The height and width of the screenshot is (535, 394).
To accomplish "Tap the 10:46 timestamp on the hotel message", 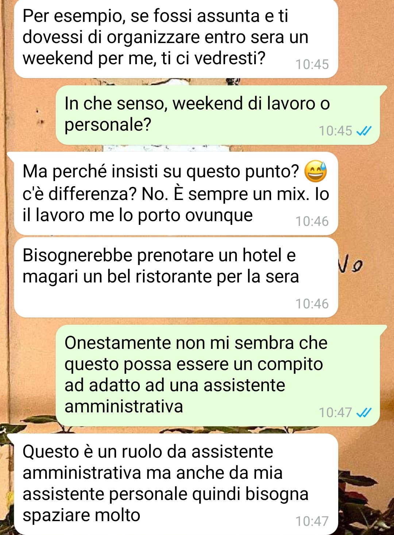I will pos(312,304).
